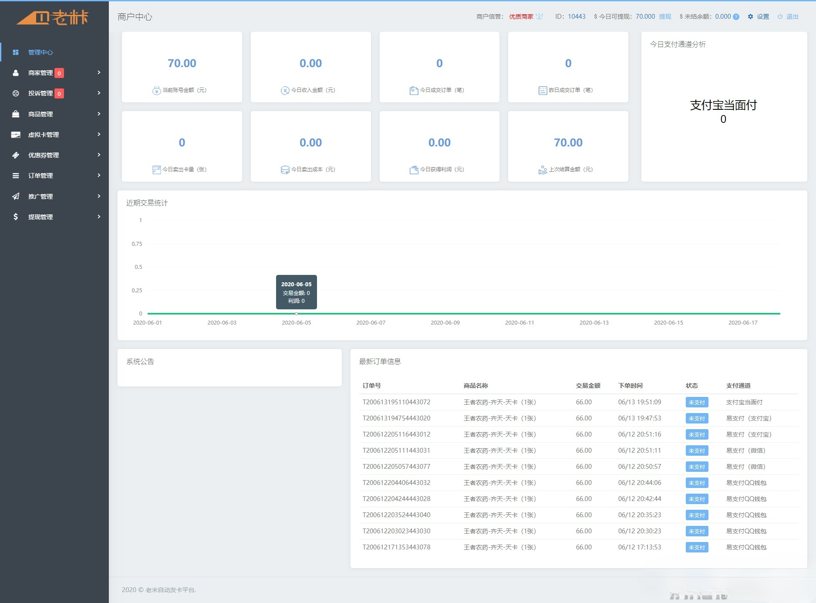The image size is (816, 603).
Task: Click the 未支付 badge on the first order
Action: tap(697, 402)
